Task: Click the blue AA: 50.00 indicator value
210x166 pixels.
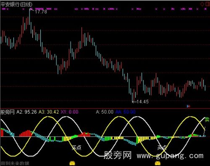Action: 126,112
